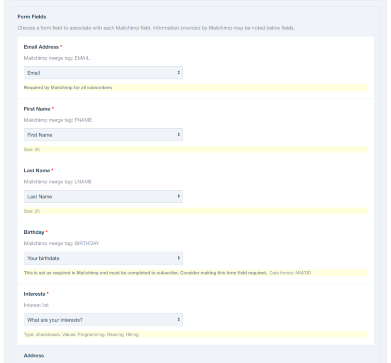Click the 'Mailchimp merge tag: BIRTHDAY' text
This screenshot has height=363, width=391.
[x=62, y=243]
